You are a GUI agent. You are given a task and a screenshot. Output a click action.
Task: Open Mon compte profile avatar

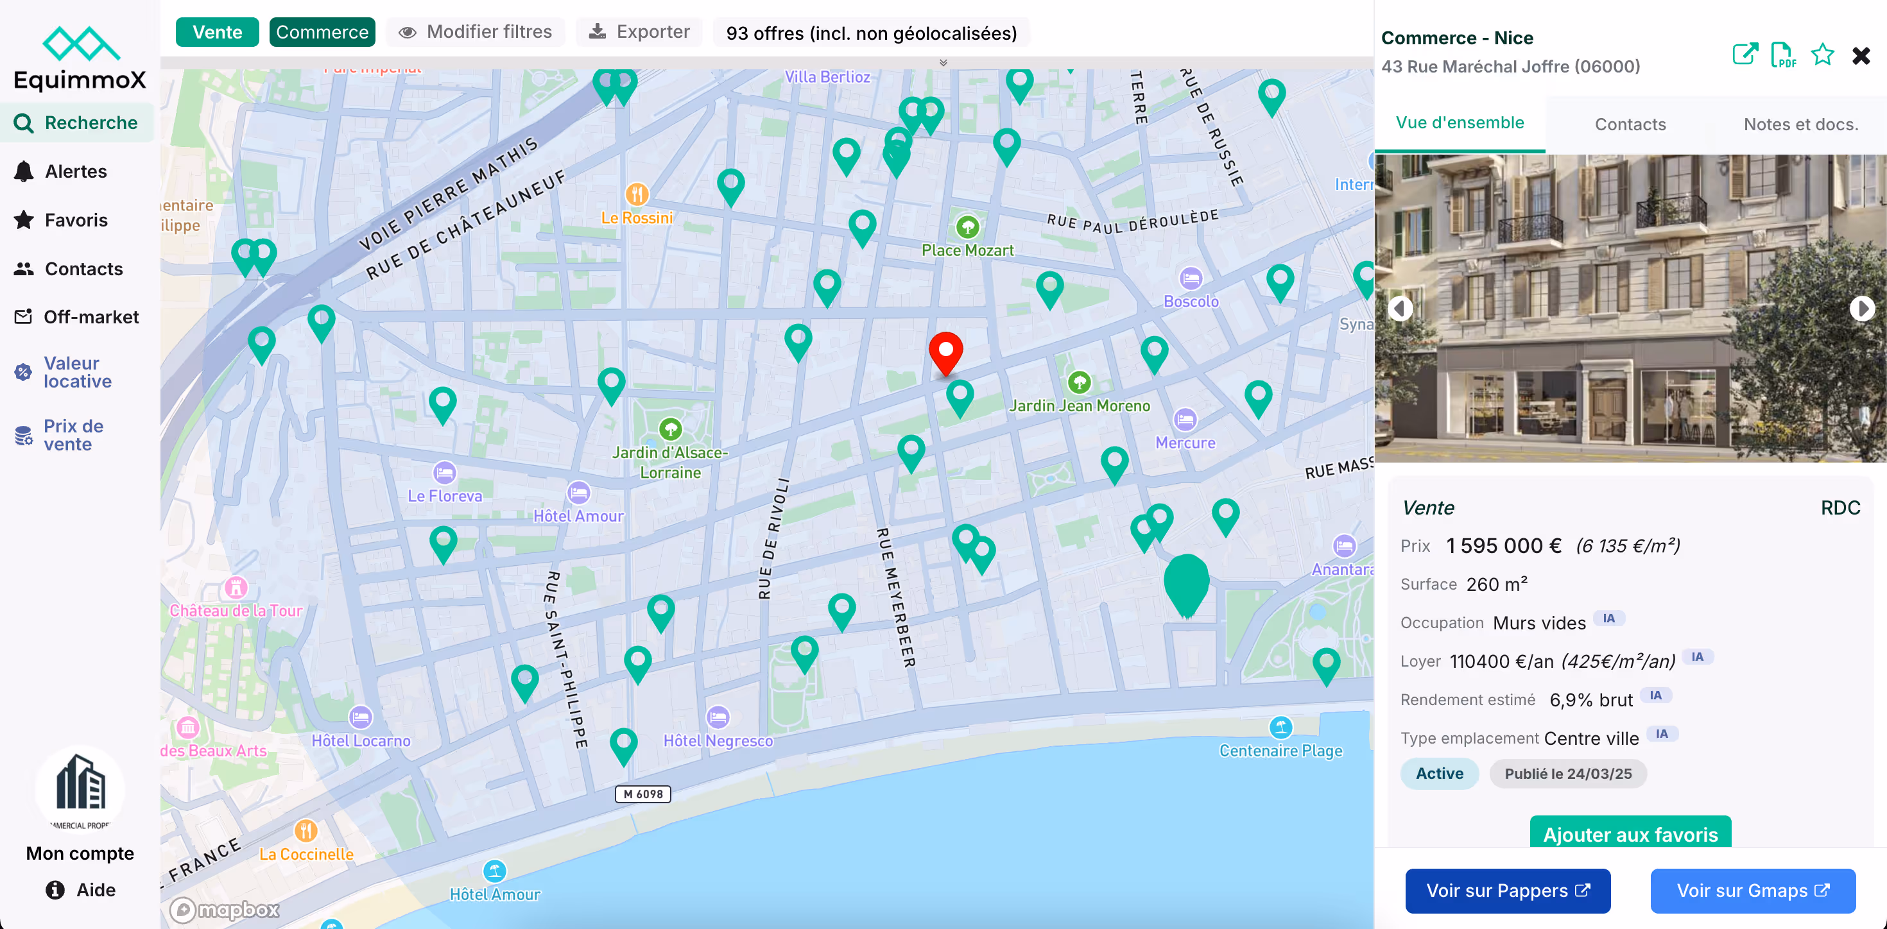80,789
